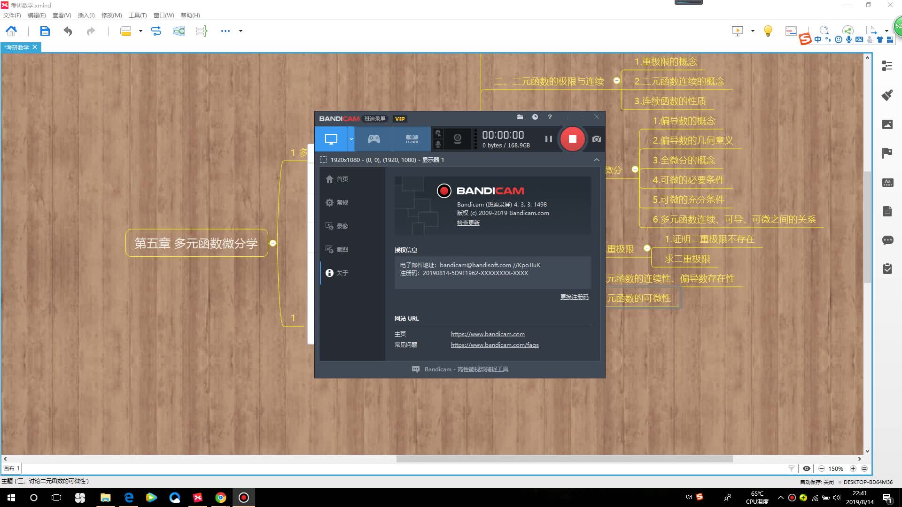902x507 pixels.
Task: Select Bandicam game recording mode
Action: [374, 139]
